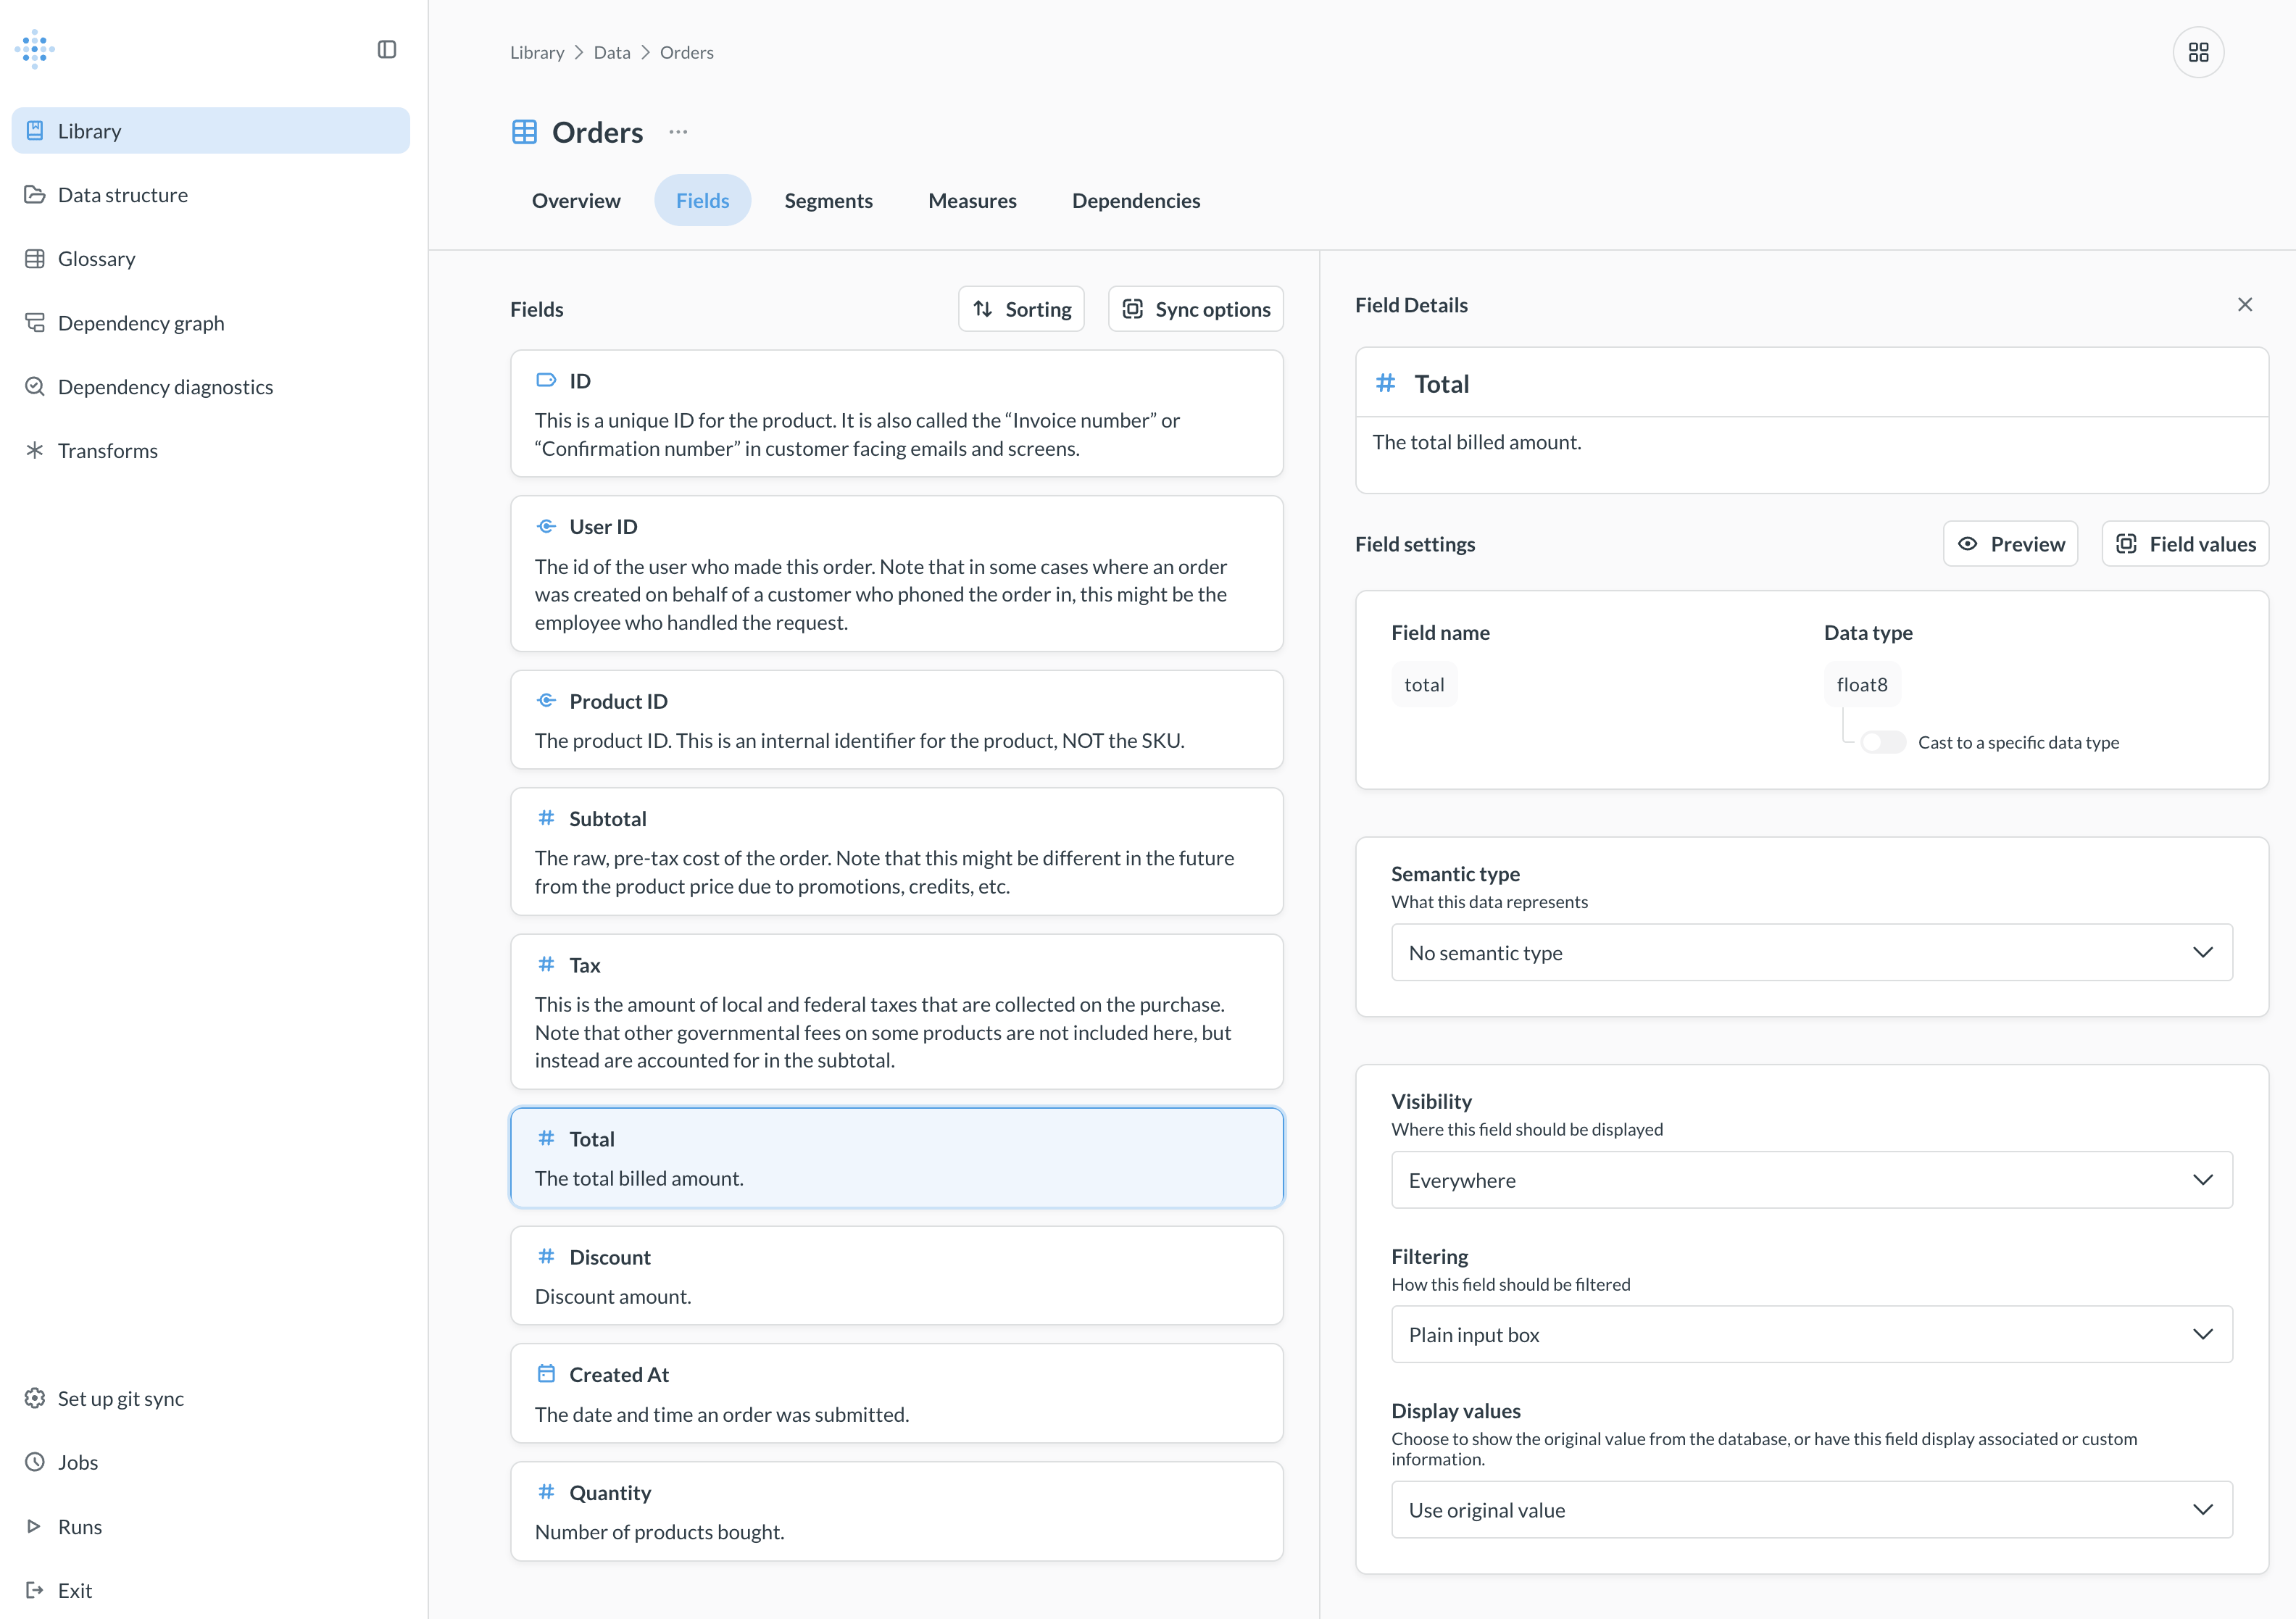Close the Field Details panel

pyautogui.click(x=2245, y=304)
